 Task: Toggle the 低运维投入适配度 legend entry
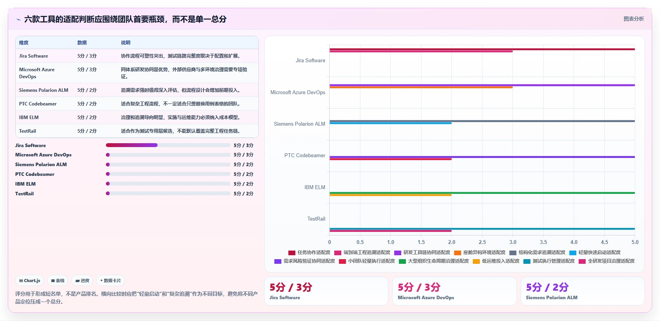(x=496, y=261)
